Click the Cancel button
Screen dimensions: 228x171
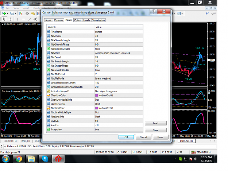coord(143,137)
